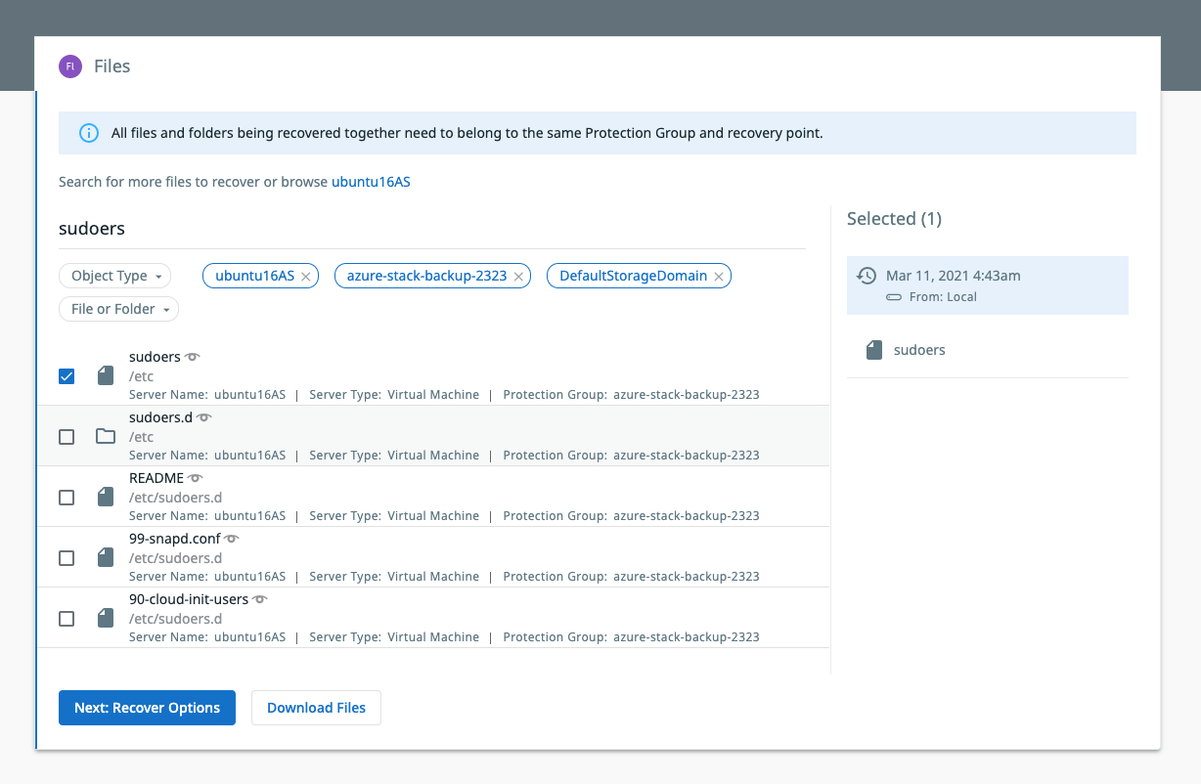Click the Download Files button
This screenshot has width=1201, height=784.
pos(316,708)
